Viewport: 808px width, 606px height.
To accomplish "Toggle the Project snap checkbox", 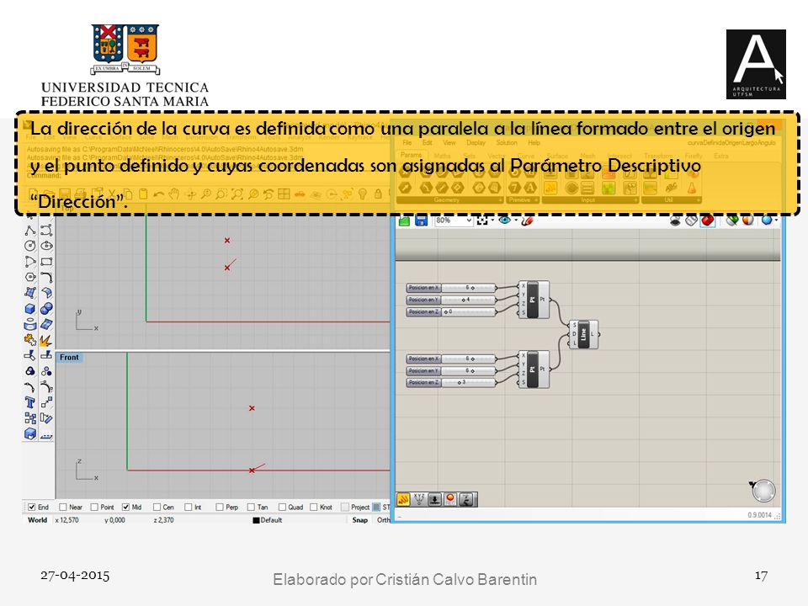I will pos(345,507).
